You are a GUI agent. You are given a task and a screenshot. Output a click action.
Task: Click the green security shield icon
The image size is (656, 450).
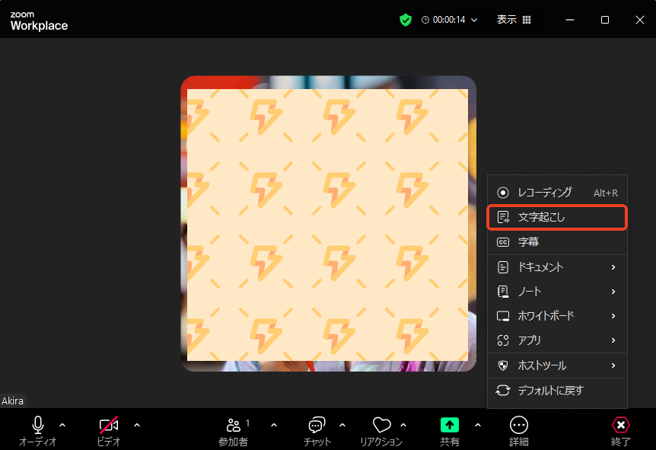405,20
